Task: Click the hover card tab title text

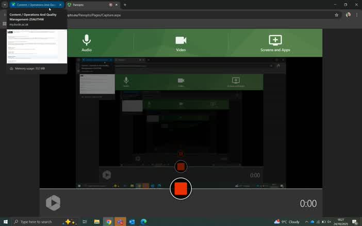Action: click(33, 17)
